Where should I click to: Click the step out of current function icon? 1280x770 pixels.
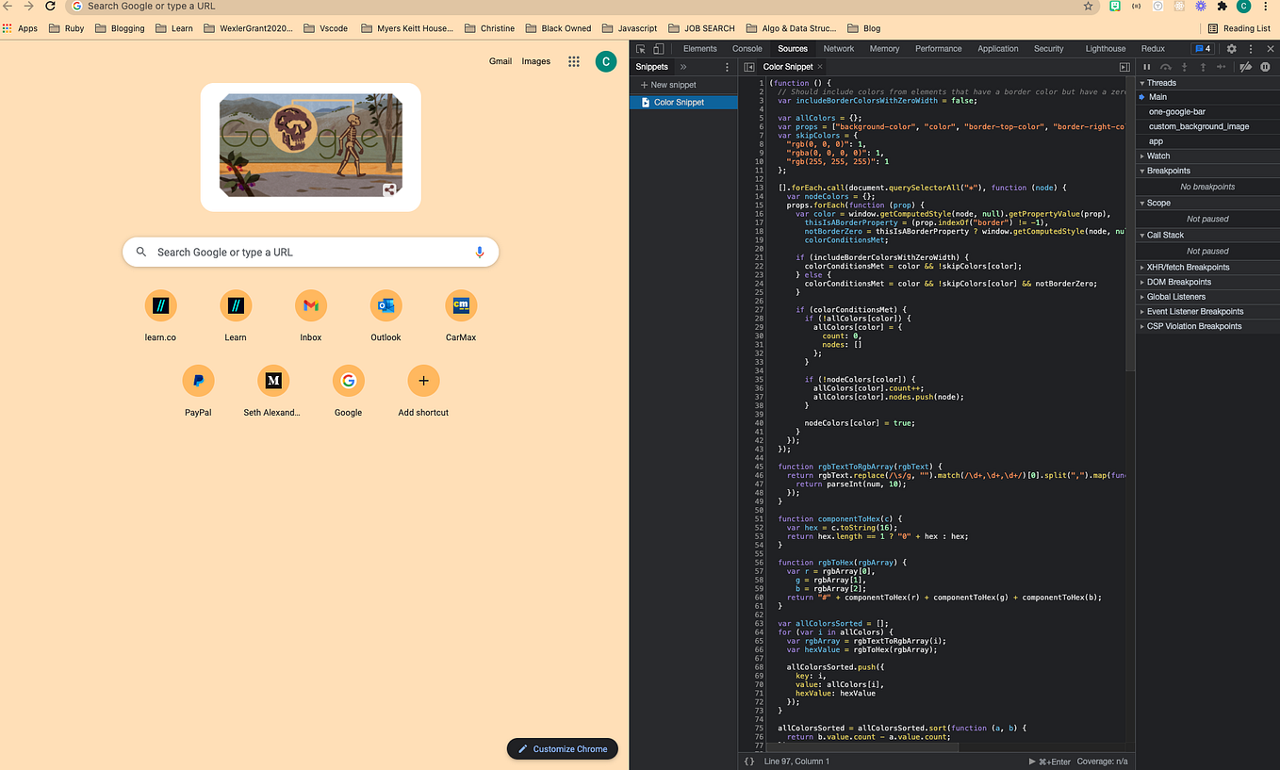coord(1204,67)
